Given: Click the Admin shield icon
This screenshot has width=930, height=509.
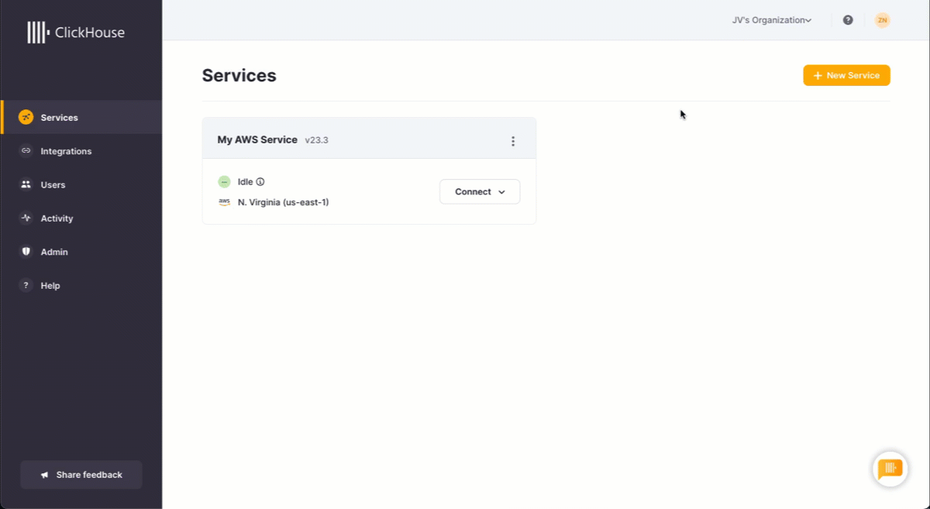Looking at the screenshot, I should (26, 252).
